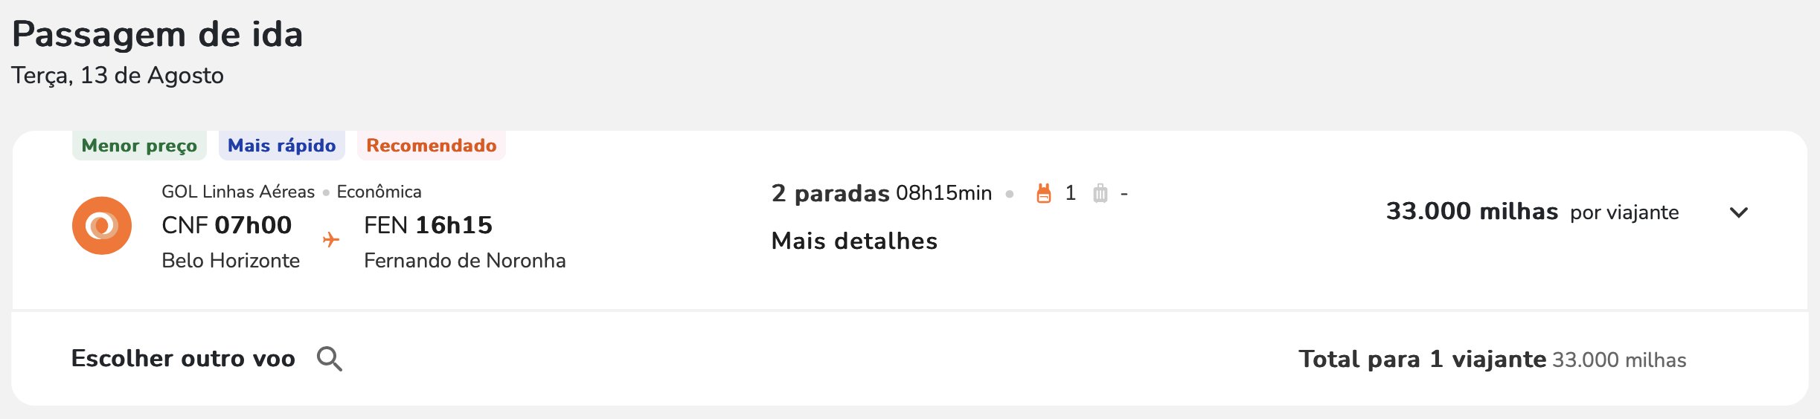The height and width of the screenshot is (419, 1820).
Task: Click CNF 07h00 departure time
Action: point(227,225)
